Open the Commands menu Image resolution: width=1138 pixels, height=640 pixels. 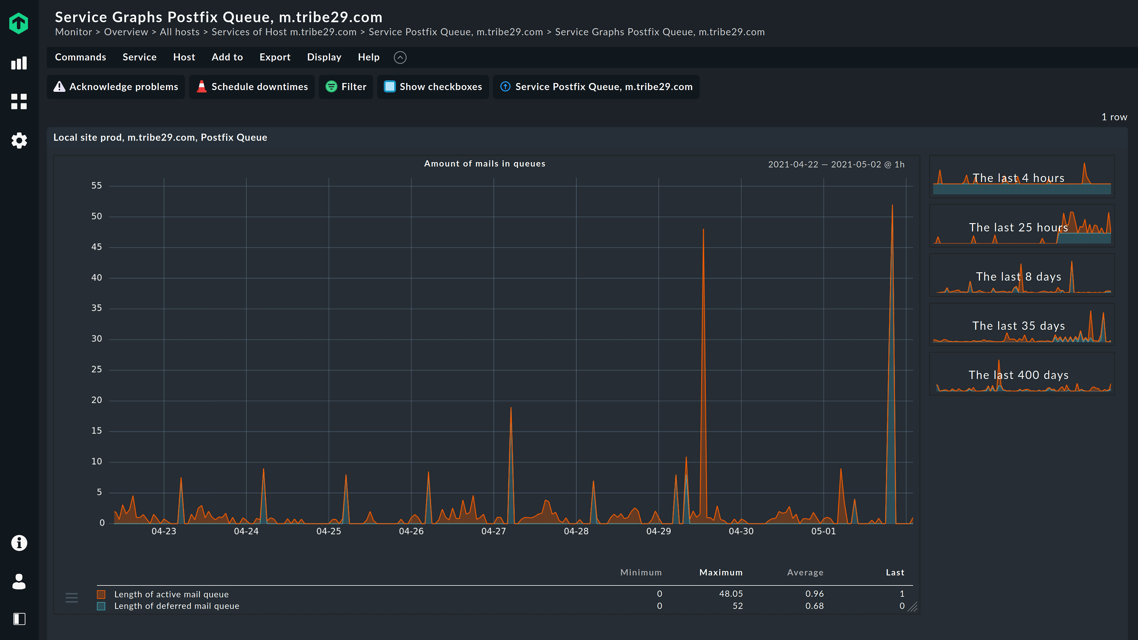pos(80,57)
